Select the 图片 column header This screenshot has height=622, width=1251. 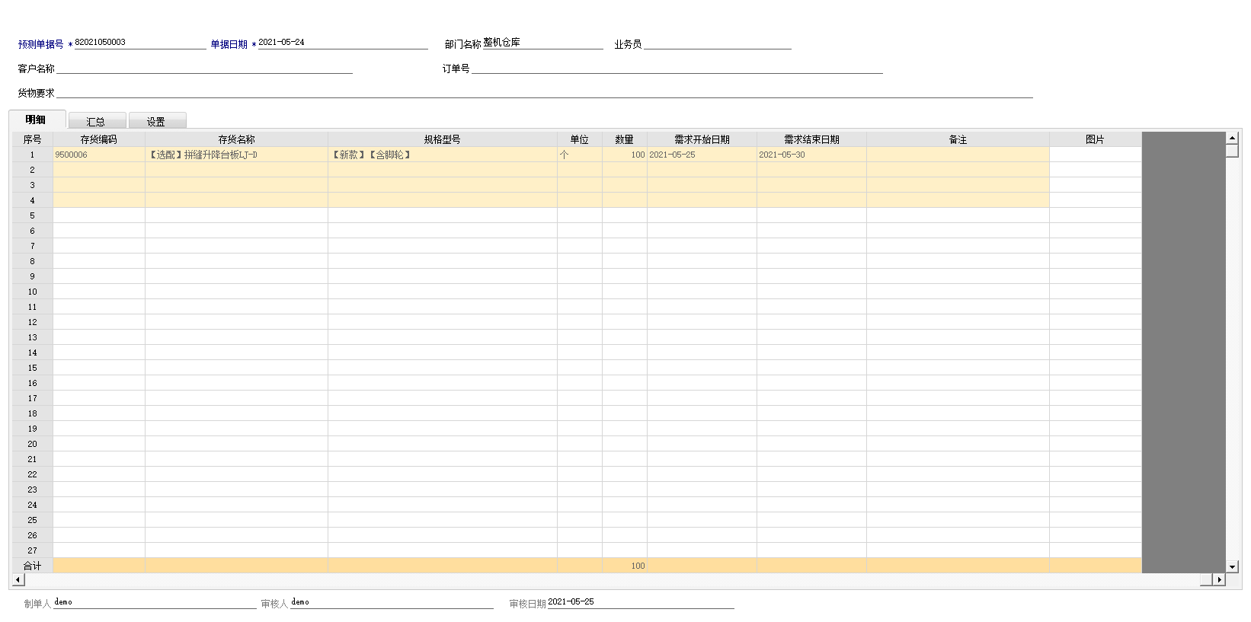point(1096,139)
